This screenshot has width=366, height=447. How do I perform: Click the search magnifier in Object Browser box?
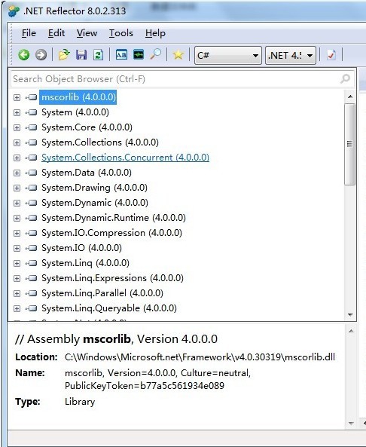tap(345, 78)
